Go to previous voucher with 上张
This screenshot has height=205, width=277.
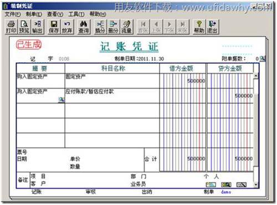(156, 27)
